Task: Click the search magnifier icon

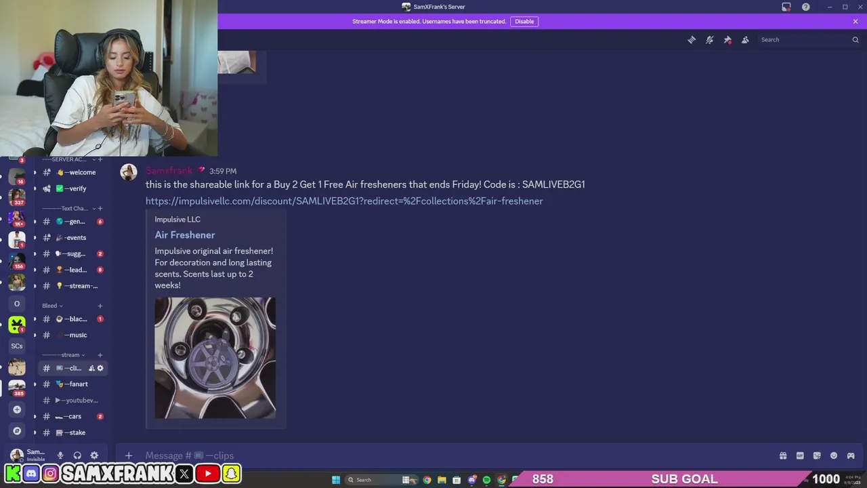Action: click(x=855, y=40)
